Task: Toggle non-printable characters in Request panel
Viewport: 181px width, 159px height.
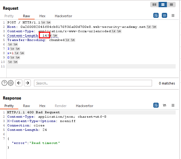Action: pyautogui.click(x=165, y=15)
